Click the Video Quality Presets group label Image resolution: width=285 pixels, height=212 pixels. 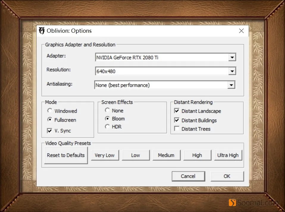pyautogui.click(x=68, y=143)
